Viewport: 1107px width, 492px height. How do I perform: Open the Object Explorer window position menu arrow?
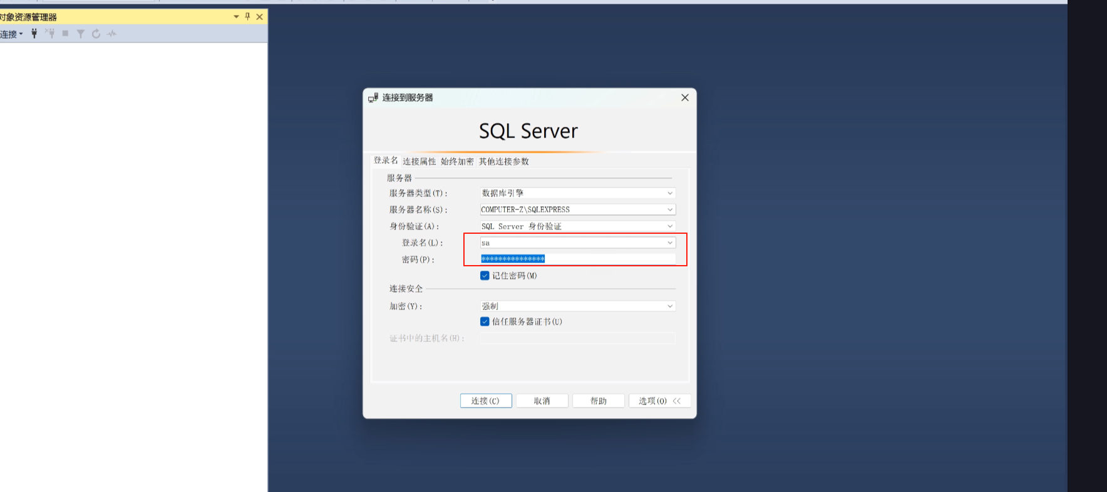pyautogui.click(x=236, y=17)
